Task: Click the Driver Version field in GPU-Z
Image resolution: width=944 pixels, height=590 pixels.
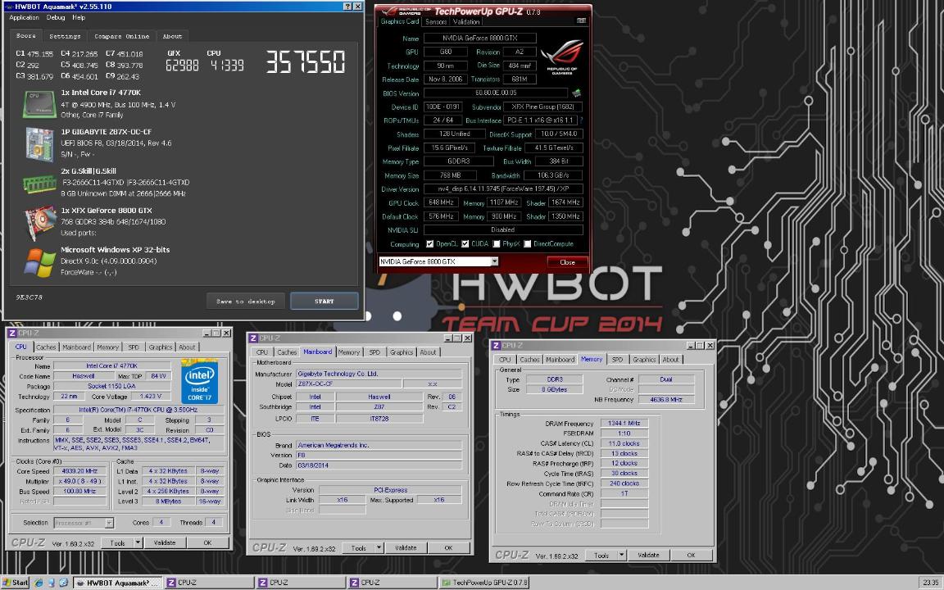Action: pyautogui.click(x=502, y=189)
